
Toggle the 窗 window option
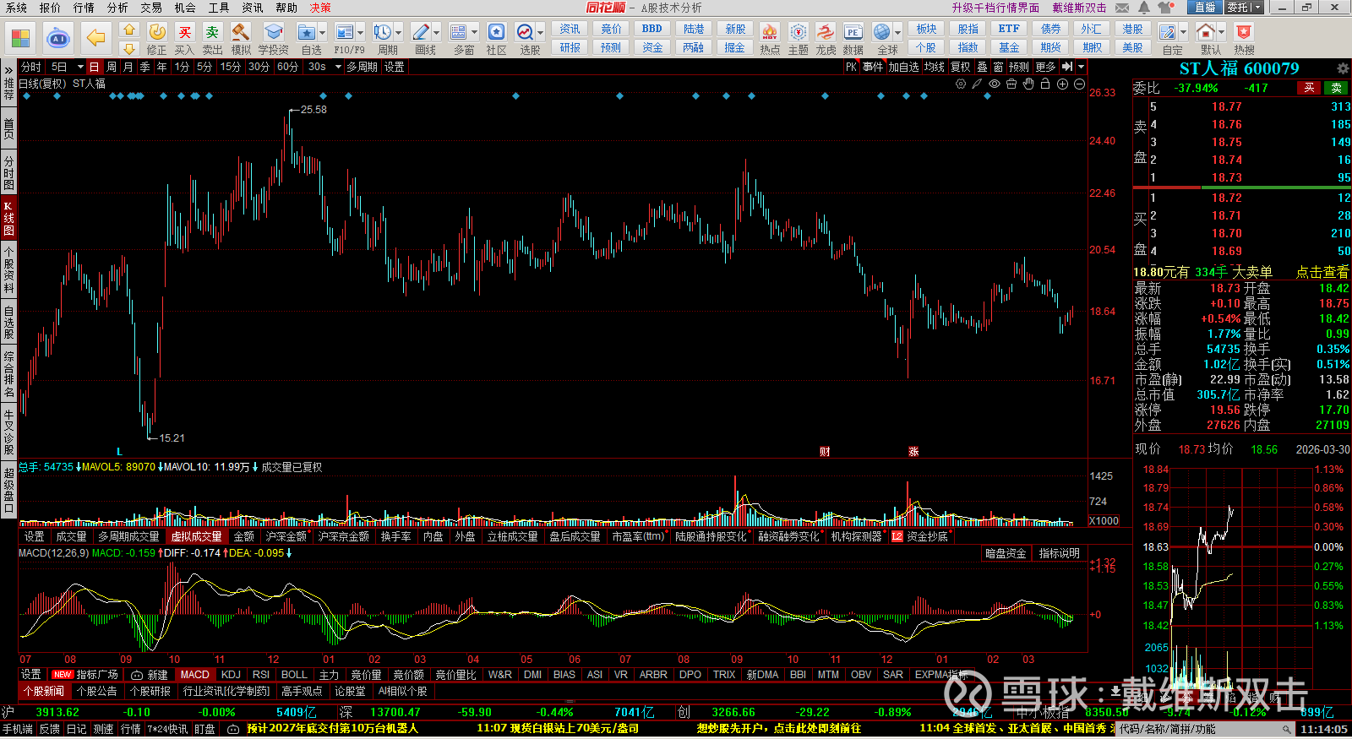(998, 67)
